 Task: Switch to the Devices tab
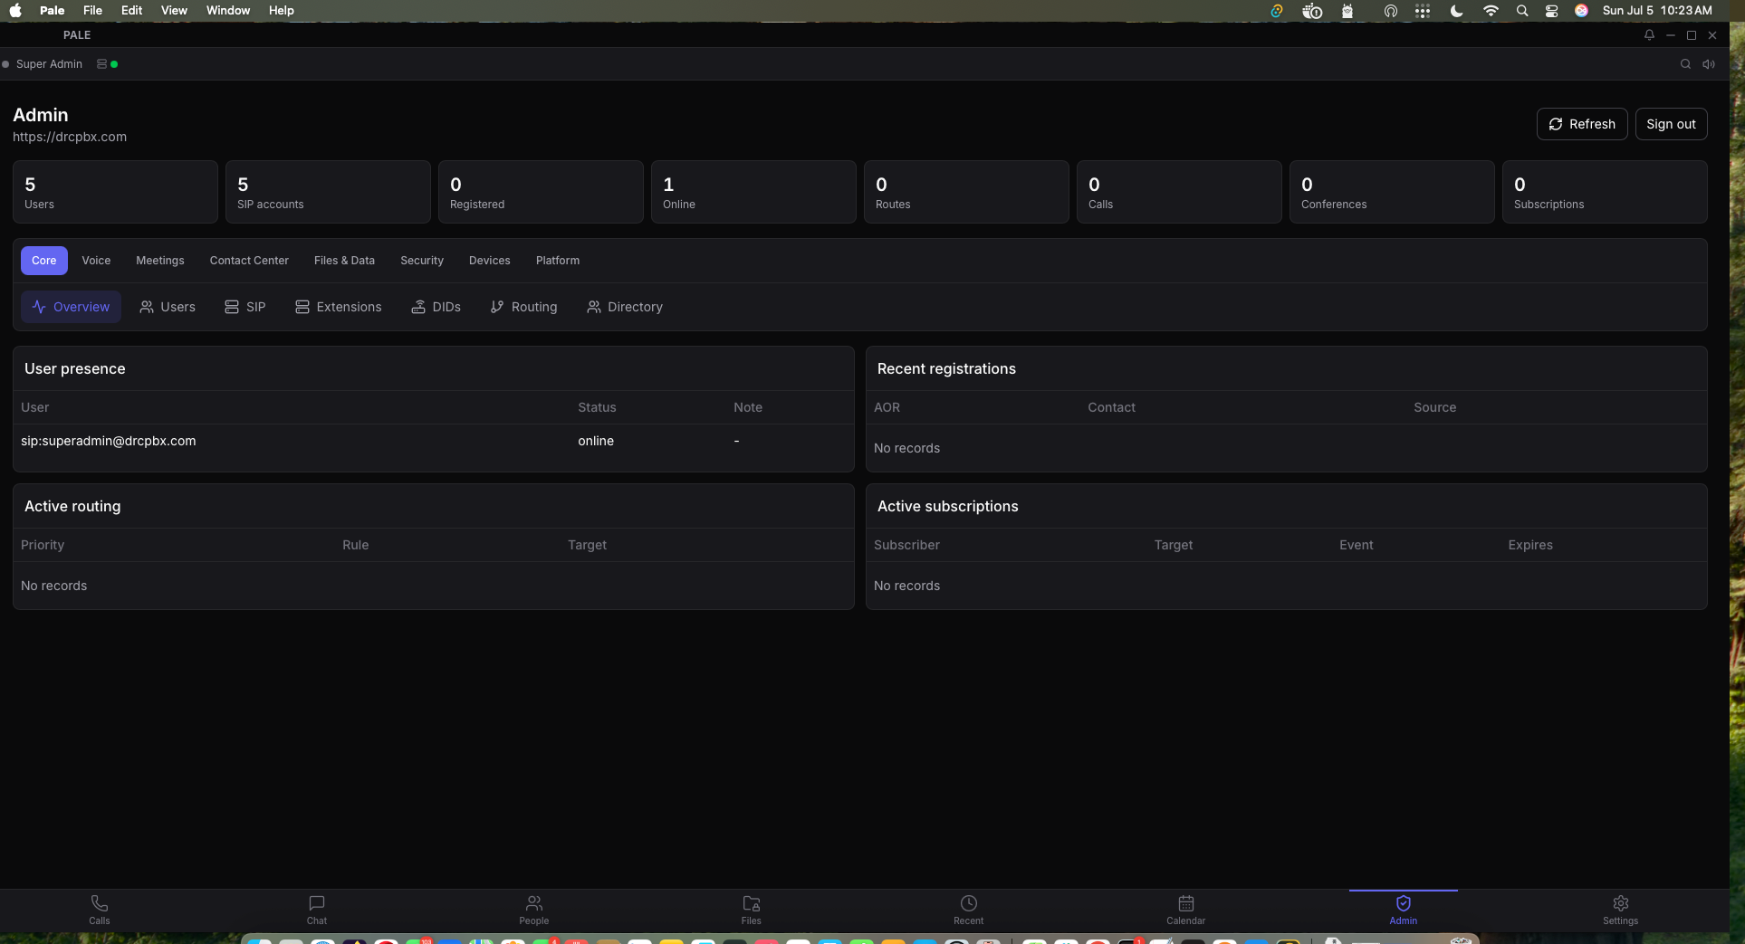tap(490, 261)
